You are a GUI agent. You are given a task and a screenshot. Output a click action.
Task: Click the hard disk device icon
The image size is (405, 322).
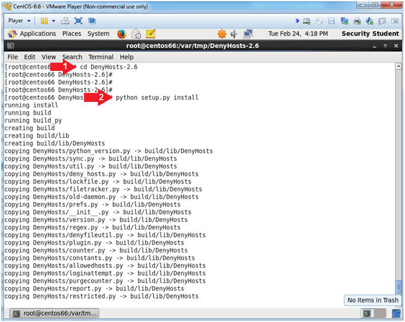point(307,21)
